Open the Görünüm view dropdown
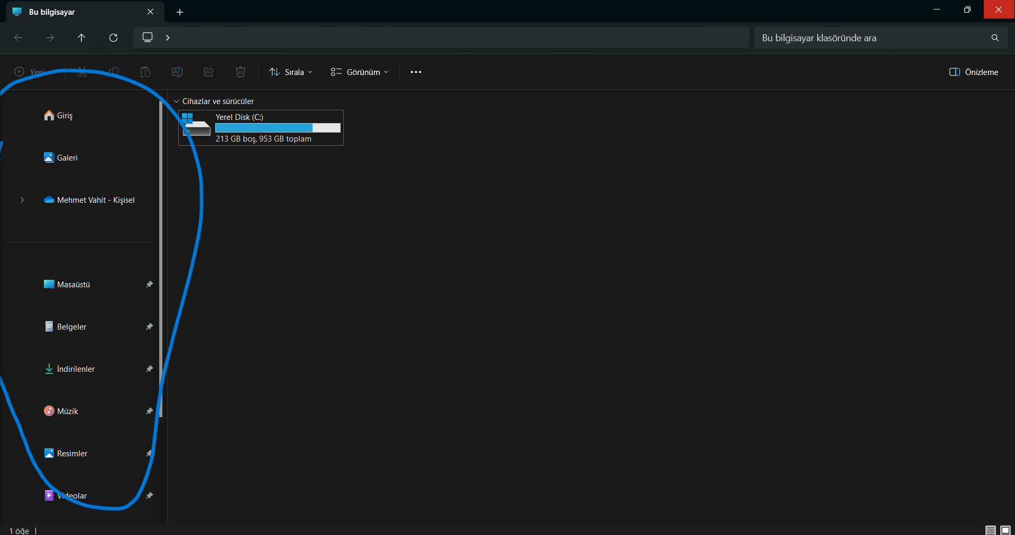 point(360,72)
